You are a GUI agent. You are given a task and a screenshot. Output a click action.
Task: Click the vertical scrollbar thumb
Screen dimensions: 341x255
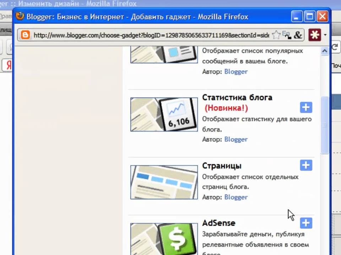click(x=324, y=125)
